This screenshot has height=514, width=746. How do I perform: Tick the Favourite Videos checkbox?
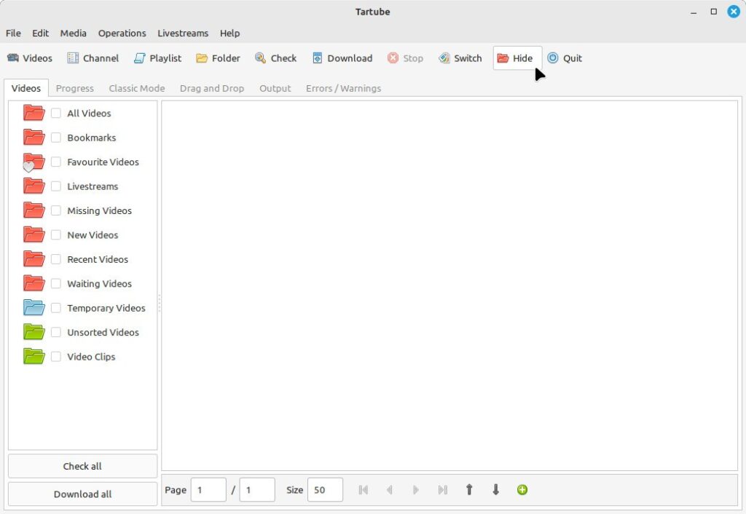pyautogui.click(x=55, y=162)
